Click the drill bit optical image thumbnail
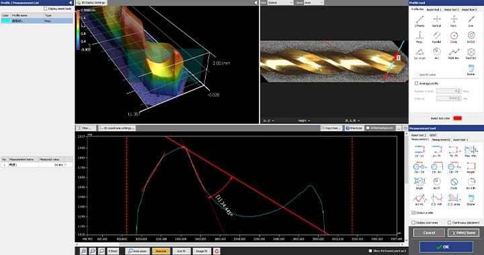The width and height of the screenshot is (484, 255). (x=334, y=62)
